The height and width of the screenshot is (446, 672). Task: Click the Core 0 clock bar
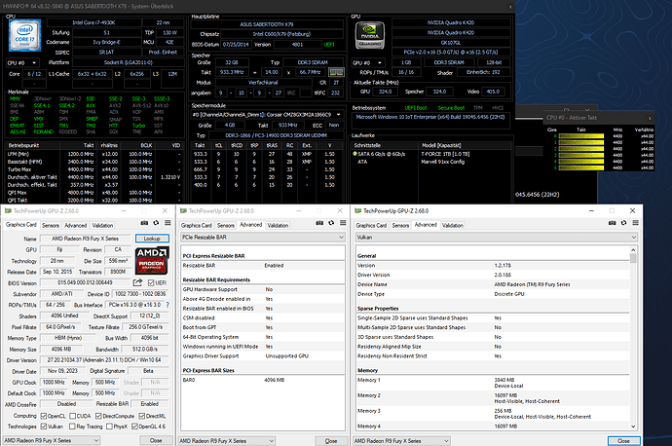(x=581, y=136)
